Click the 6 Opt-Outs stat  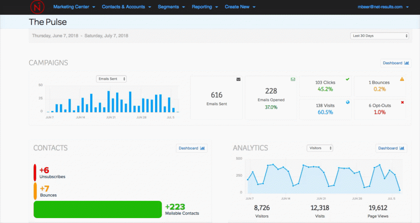[380, 109]
